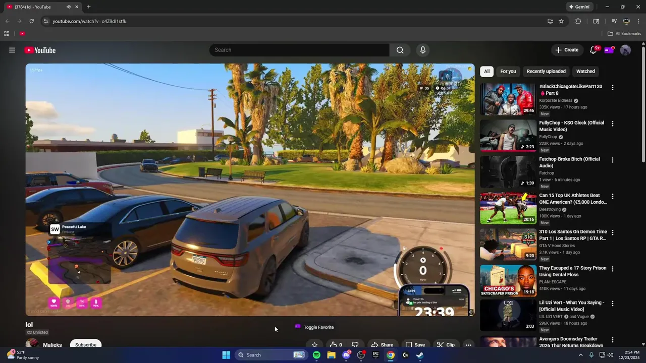The height and width of the screenshot is (363, 646).
Task: Open options for Lil Uzi Vert video
Action: point(613,304)
